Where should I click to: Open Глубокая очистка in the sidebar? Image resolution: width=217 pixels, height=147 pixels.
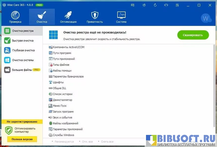[23, 50]
